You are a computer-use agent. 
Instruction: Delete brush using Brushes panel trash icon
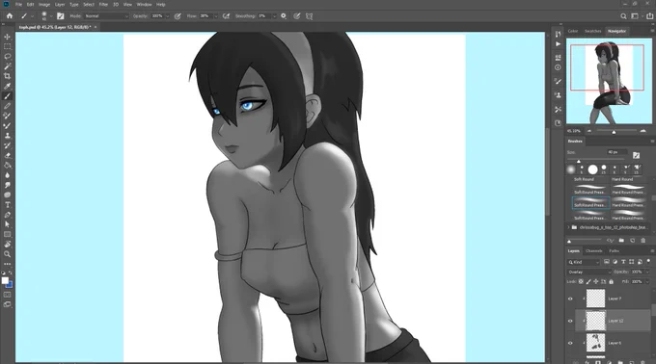tap(643, 241)
